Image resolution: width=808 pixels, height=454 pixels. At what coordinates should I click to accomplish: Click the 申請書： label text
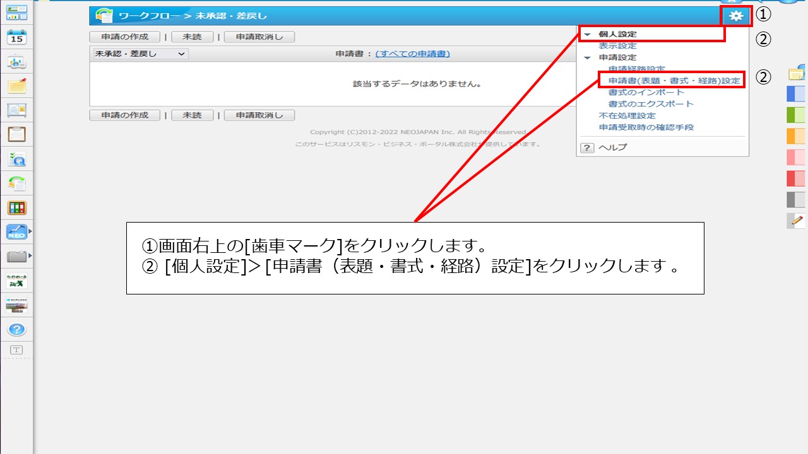(x=354, y=54)
